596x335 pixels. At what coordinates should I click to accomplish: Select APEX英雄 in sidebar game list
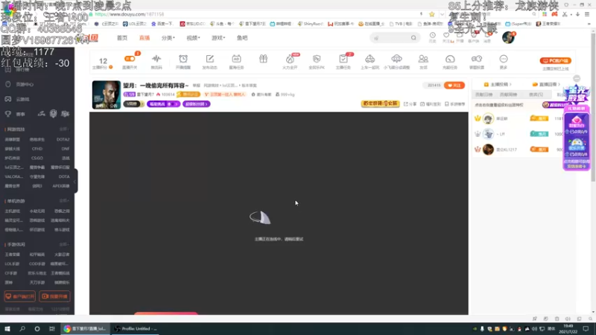point(61,186)
